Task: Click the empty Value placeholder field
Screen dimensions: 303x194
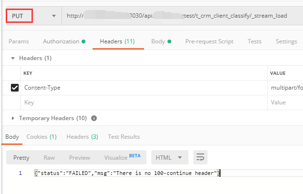Action: [x=285, y=102]
